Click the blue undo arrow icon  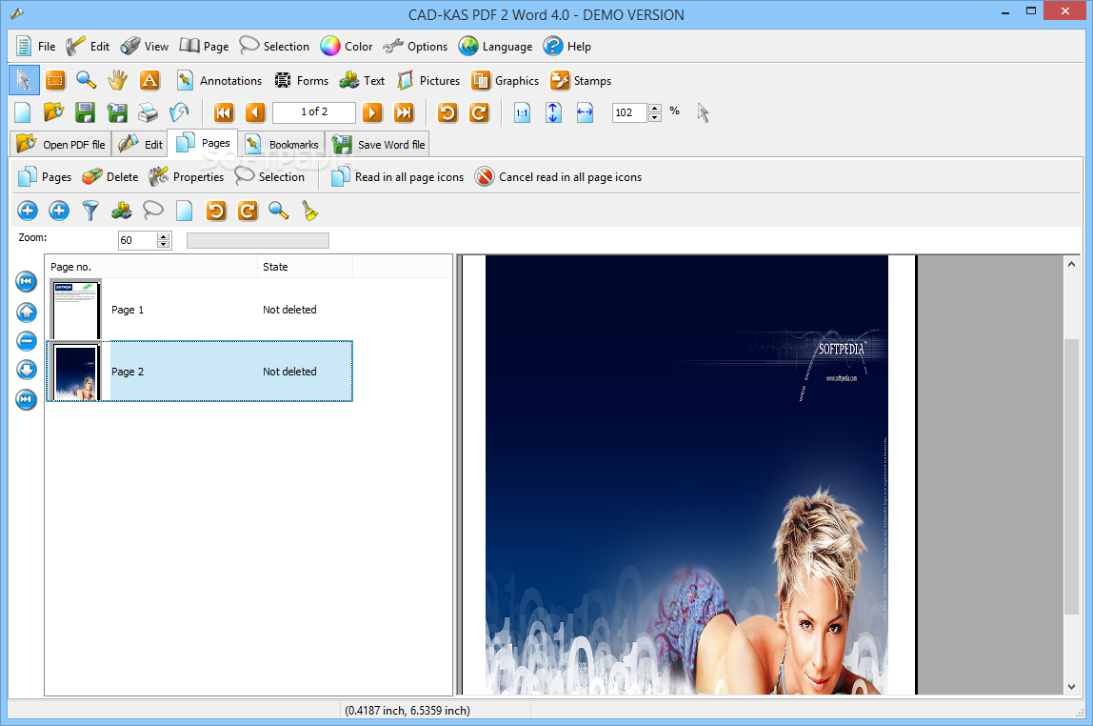tap(179, 112)
